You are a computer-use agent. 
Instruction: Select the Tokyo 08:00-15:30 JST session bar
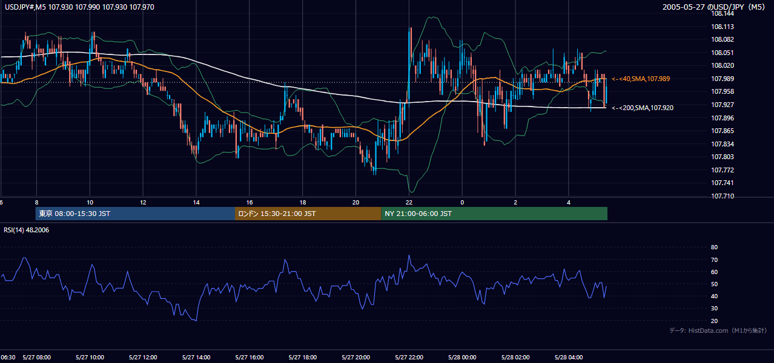tap(135, 214)
